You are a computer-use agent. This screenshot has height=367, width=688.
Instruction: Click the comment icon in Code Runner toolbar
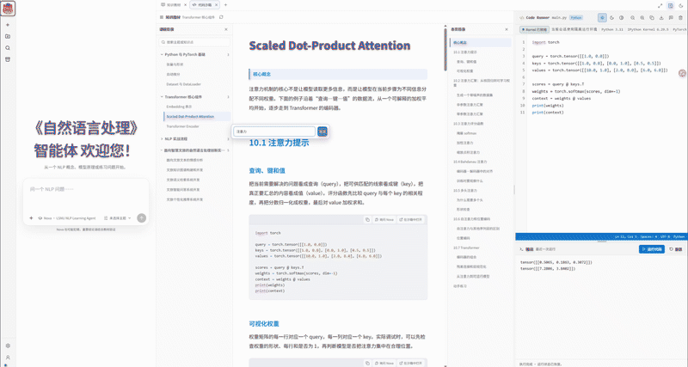[x=671, y=18]
